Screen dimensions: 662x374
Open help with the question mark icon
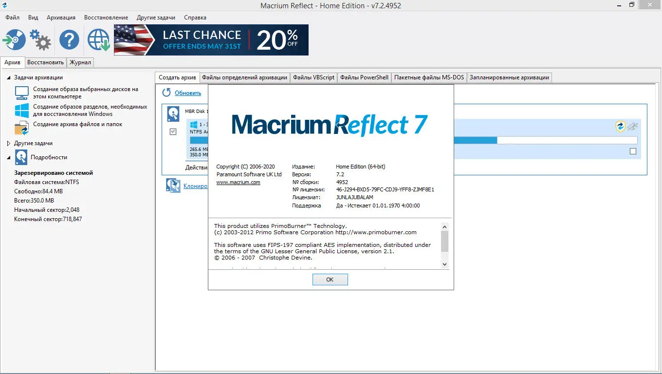(x=69, y=40)
